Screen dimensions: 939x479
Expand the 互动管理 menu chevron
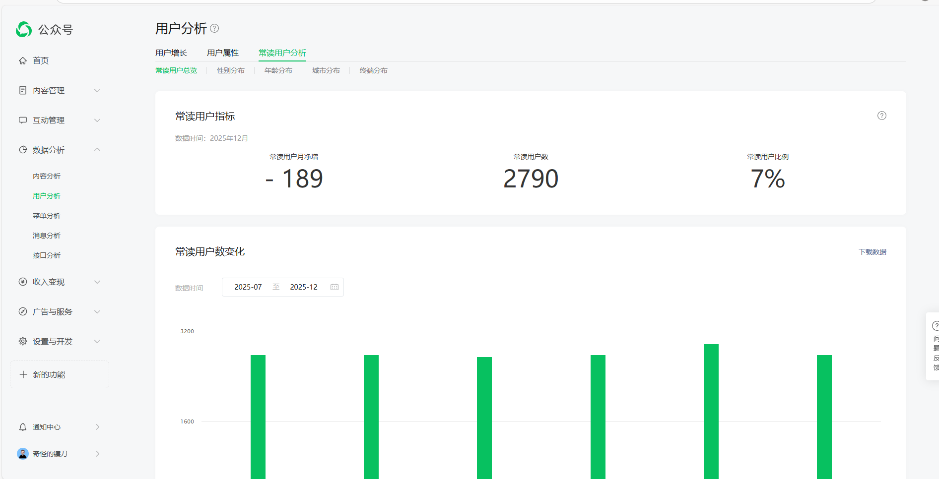(x=97, y=120)
